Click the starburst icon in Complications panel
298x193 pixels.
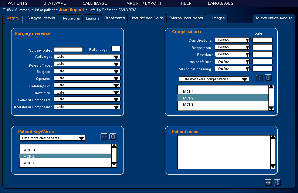(260, 78)
